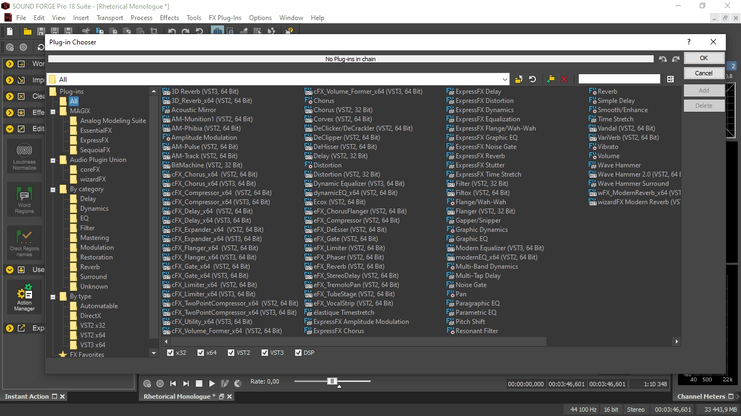The height and width of the screenshot is (416, 741).
Task: Click Go to Start transport button
Action: click(173, 383)
